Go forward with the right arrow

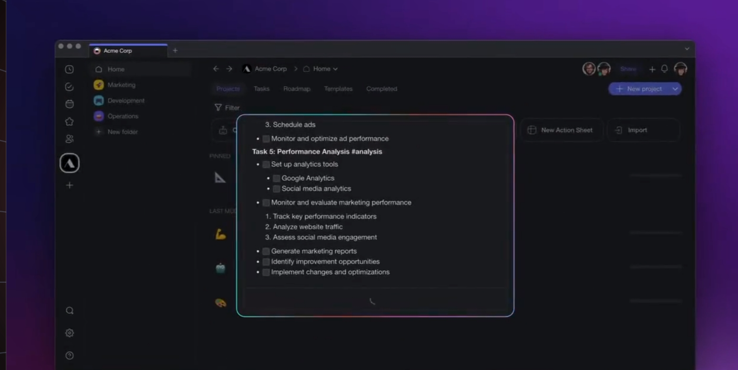pos(229,69)
